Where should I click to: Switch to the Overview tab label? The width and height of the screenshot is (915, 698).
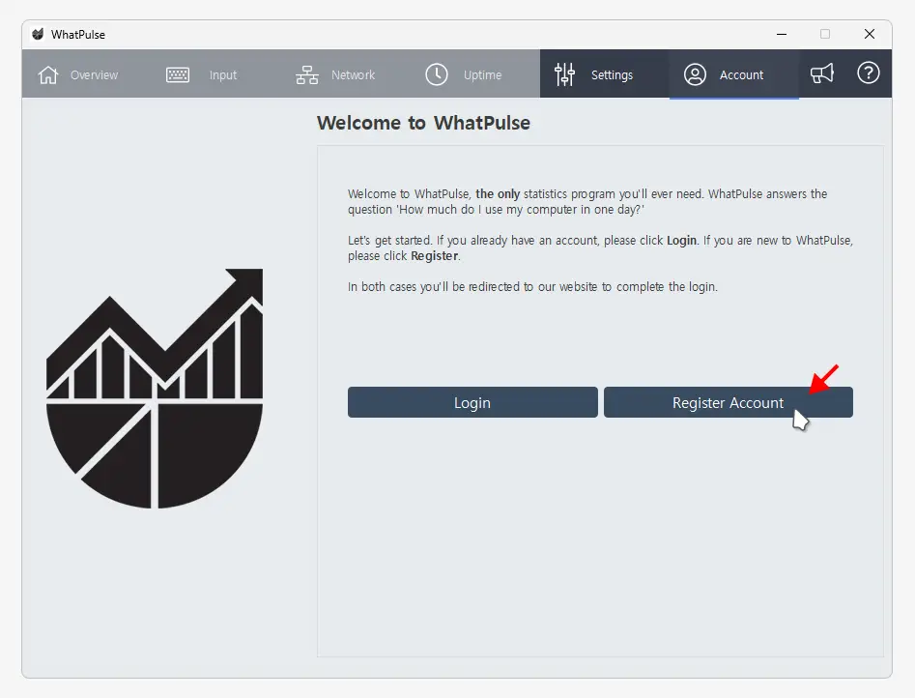point(94,75)
